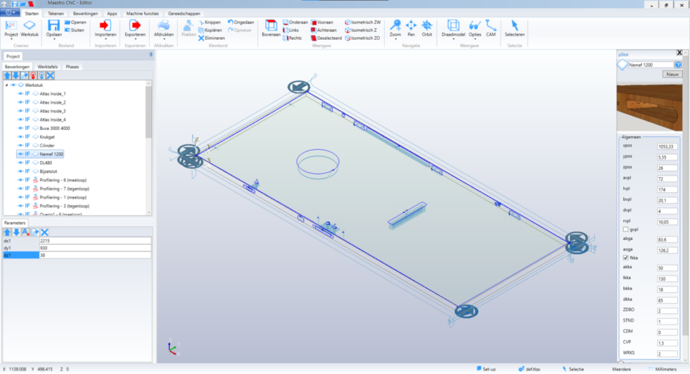Viewport: 690px width, 374px height.
Task: Enable the gvpl checkbox
Action: coord(625,229)
